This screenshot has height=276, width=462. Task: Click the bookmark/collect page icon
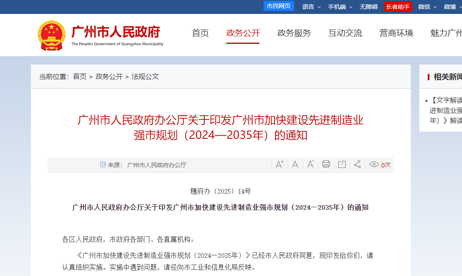342,165
